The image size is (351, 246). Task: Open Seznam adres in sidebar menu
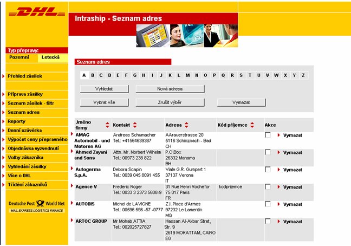coord(23,112)
